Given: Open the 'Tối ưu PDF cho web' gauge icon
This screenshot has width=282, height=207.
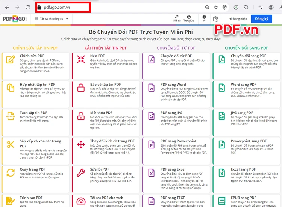Looking at the screenshot, I should pyautogui.click(x=81, y=201).
